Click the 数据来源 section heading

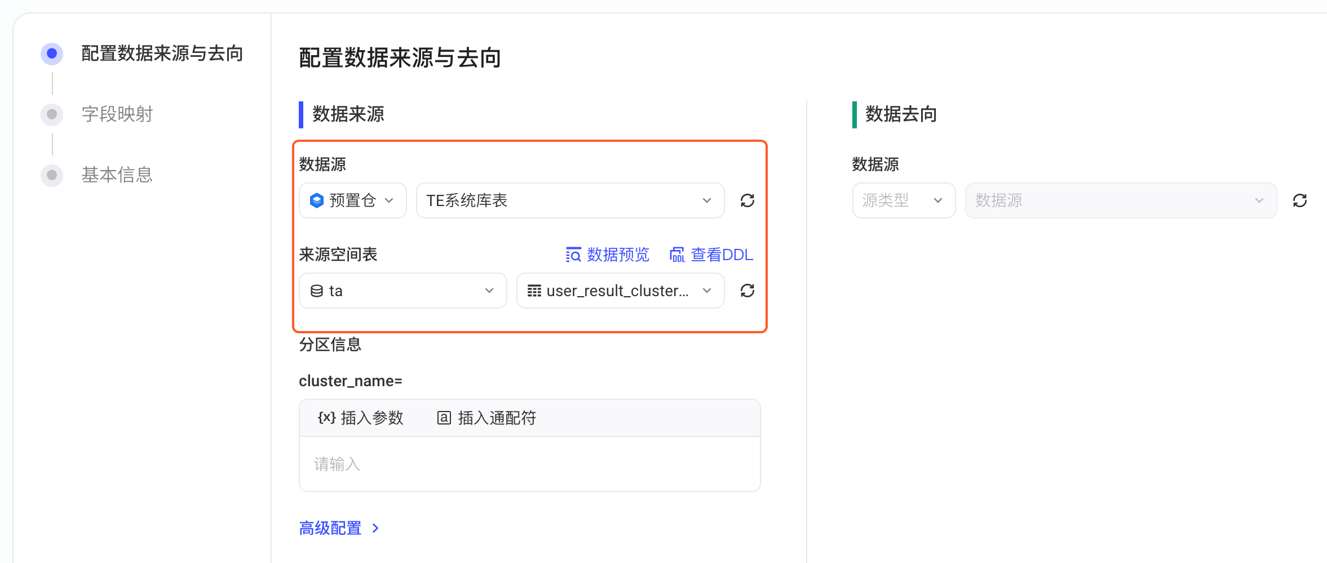click(348, 114)
